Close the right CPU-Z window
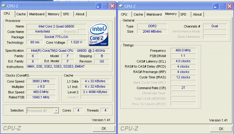This screenshot has height=134, width=234. point(229,6)
